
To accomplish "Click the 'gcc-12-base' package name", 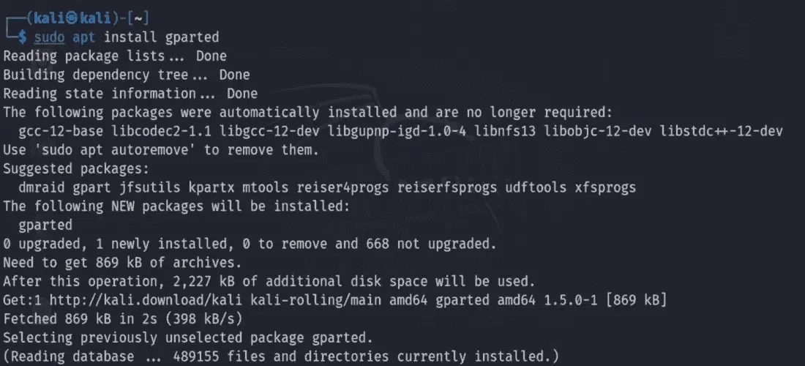I will (x=61, y=131).
